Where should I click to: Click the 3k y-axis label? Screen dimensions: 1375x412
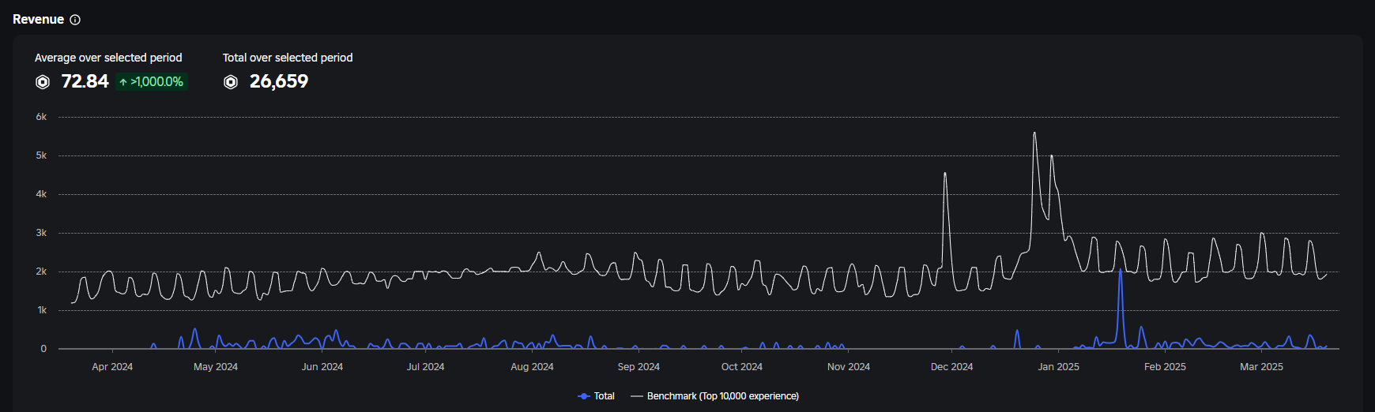point(41,233)
